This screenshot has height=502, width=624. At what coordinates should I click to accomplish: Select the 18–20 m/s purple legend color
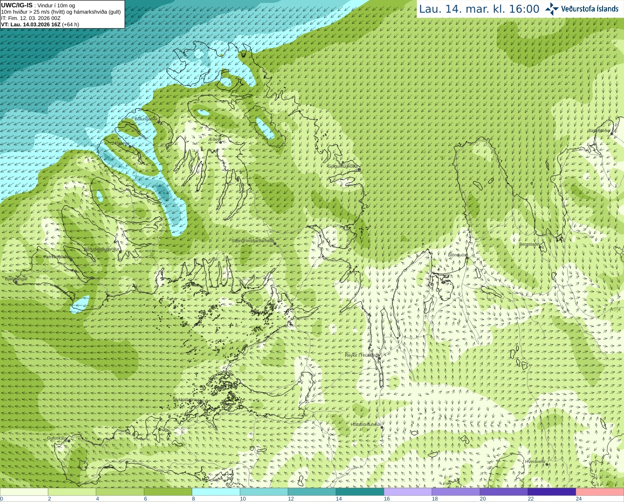(456, 492)
